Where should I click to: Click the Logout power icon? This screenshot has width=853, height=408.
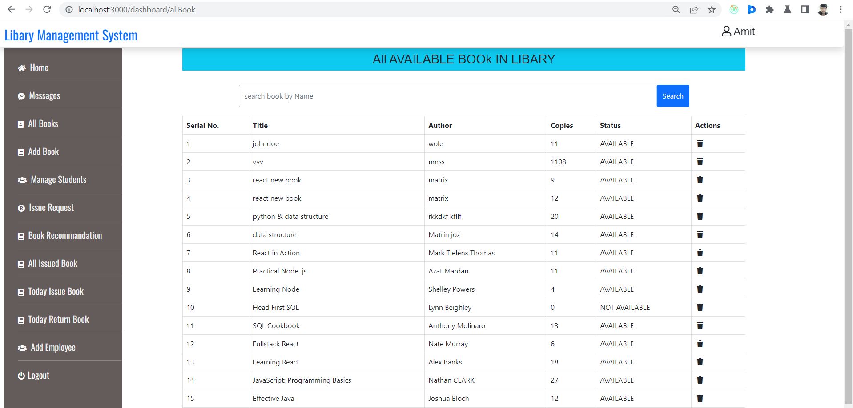(21, 375)
